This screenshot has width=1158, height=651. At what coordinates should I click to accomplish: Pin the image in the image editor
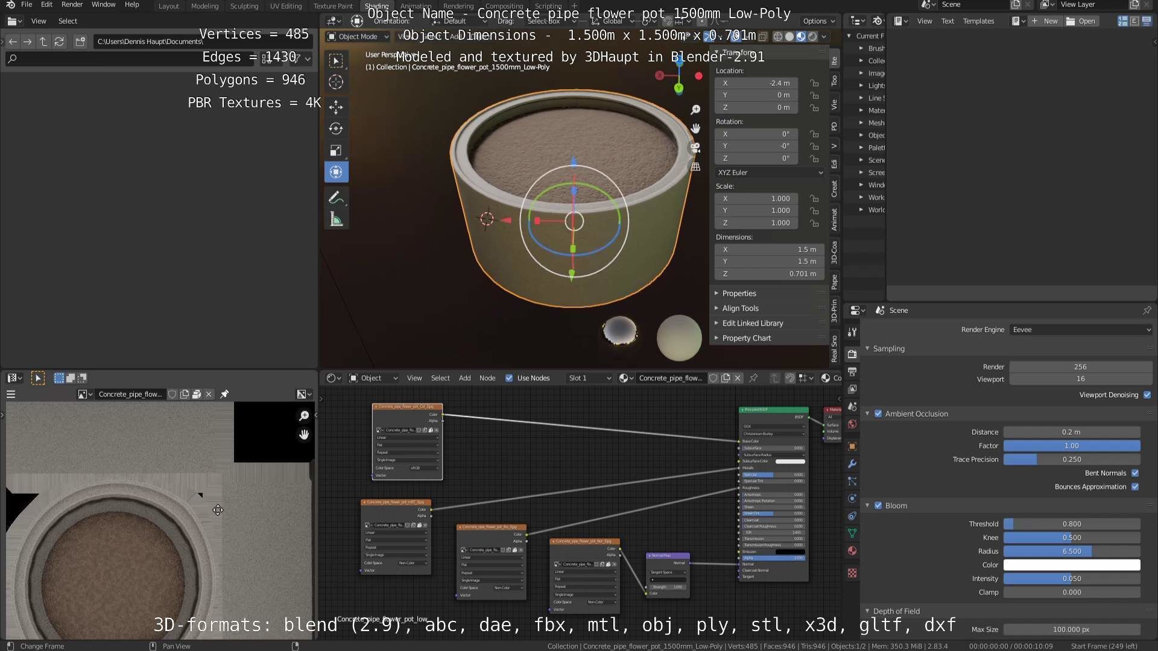tap(224, 394)
